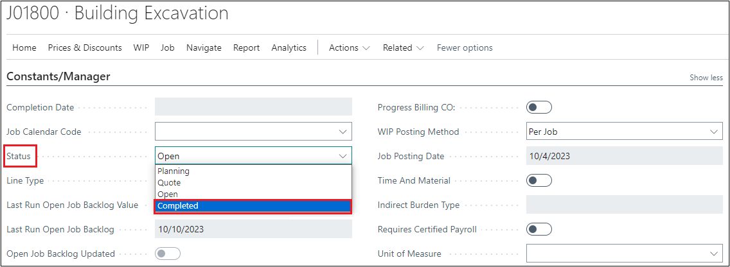Image resolution: width=730 pixels, height=267 pixels.
Task: Toggle the Open Job Backlog Updated switch
Action: [x=168, y=254]
